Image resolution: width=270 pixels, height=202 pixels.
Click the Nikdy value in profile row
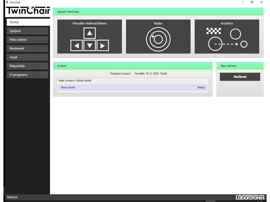click(x=201, y=87)
